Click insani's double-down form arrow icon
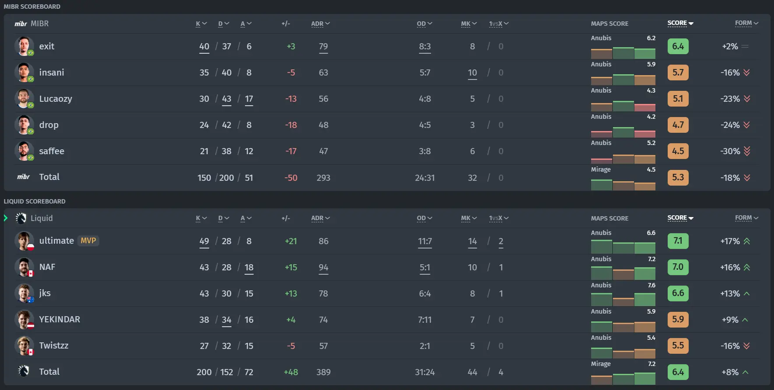Viewport: 774px width, 390px height. point(746,72)
